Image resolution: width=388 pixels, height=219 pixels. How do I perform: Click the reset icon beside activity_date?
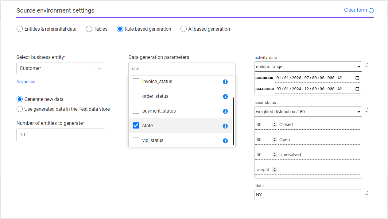pos(367,65)
